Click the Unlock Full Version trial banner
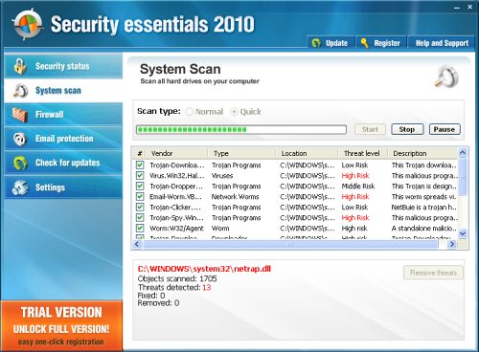The width and height of the screenshot is (479, 352). click(x=61, y=326)
